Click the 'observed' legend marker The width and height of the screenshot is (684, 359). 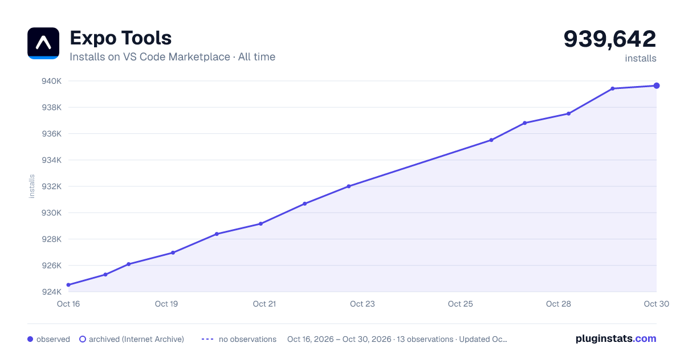(x=30, y=339)
